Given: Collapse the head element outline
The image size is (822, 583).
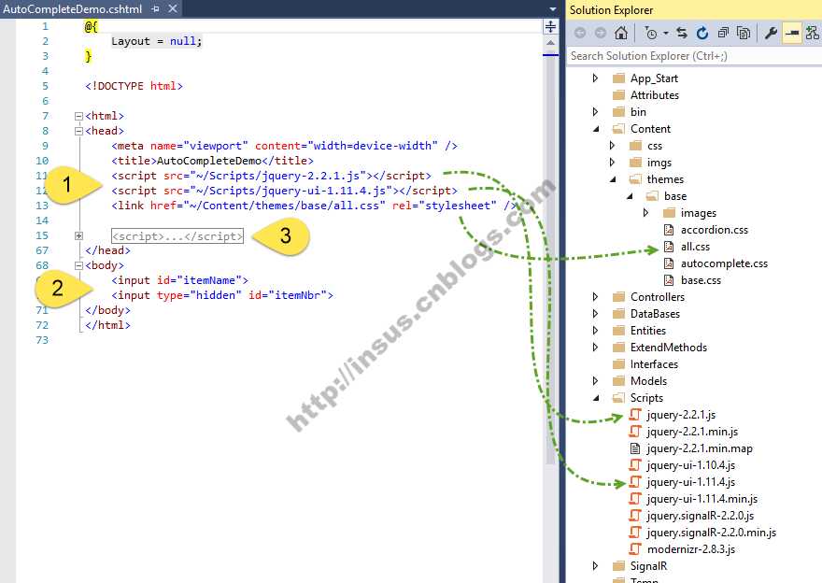Looking at the screenshot, I should click(78, 131).
